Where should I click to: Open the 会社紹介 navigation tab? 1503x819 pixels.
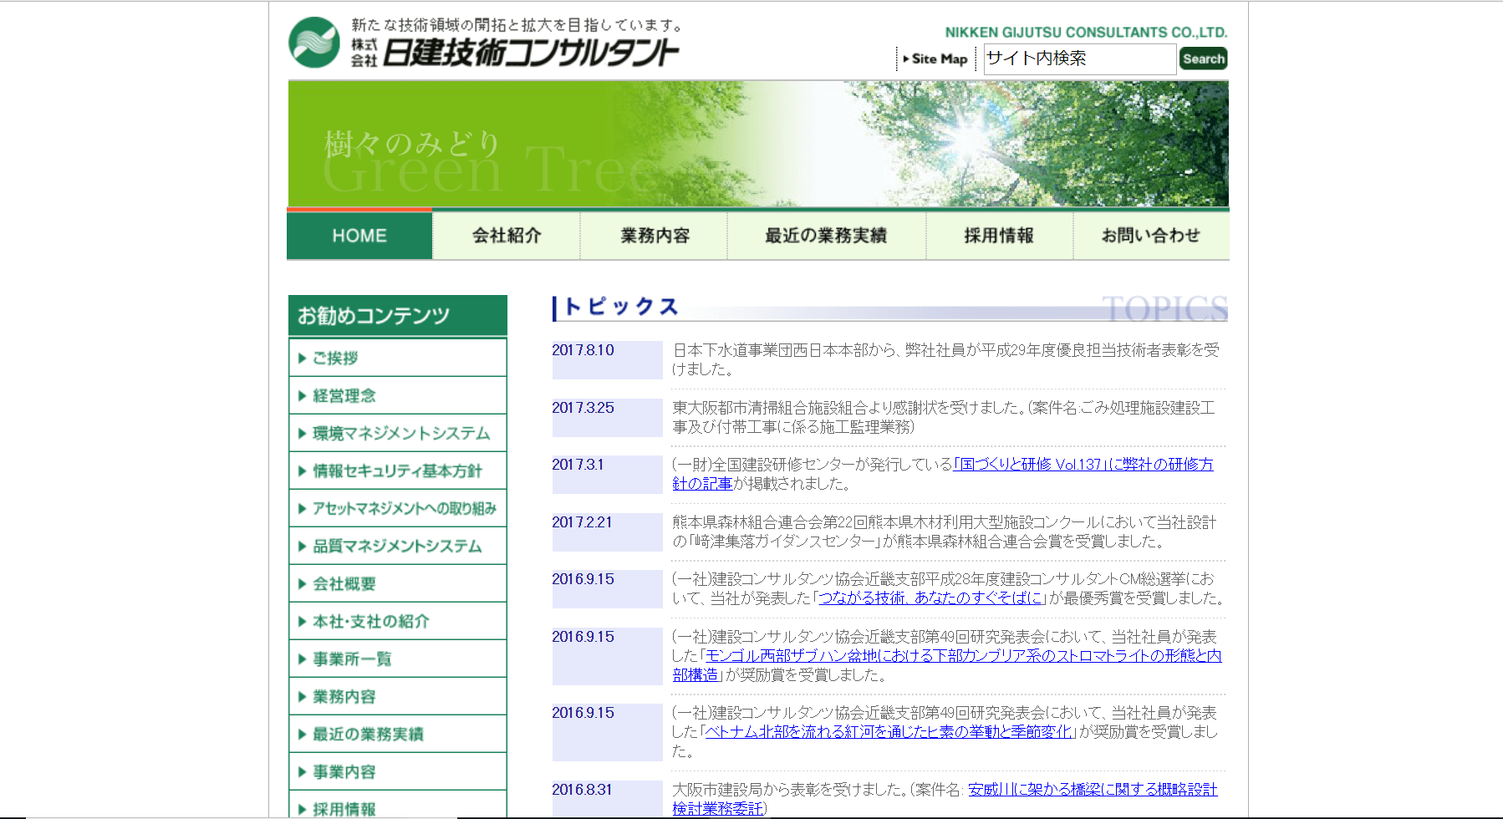tap(507, 236)
